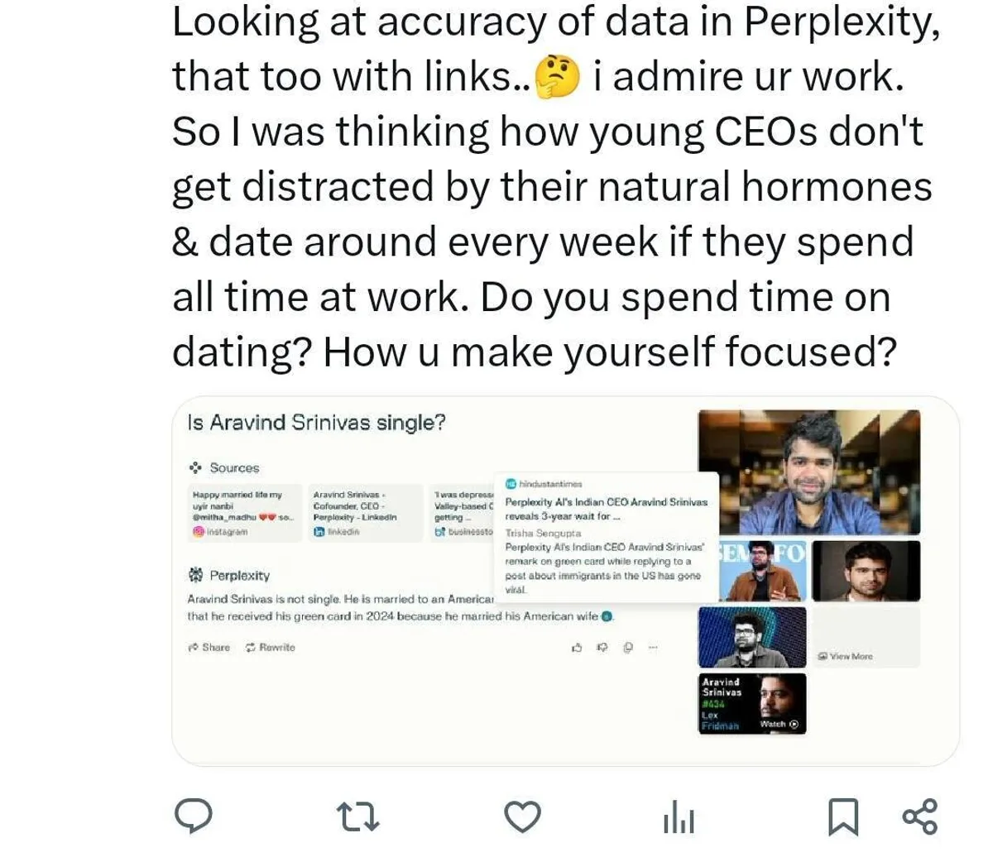Open the LinkedIn source card

[360, 513]
